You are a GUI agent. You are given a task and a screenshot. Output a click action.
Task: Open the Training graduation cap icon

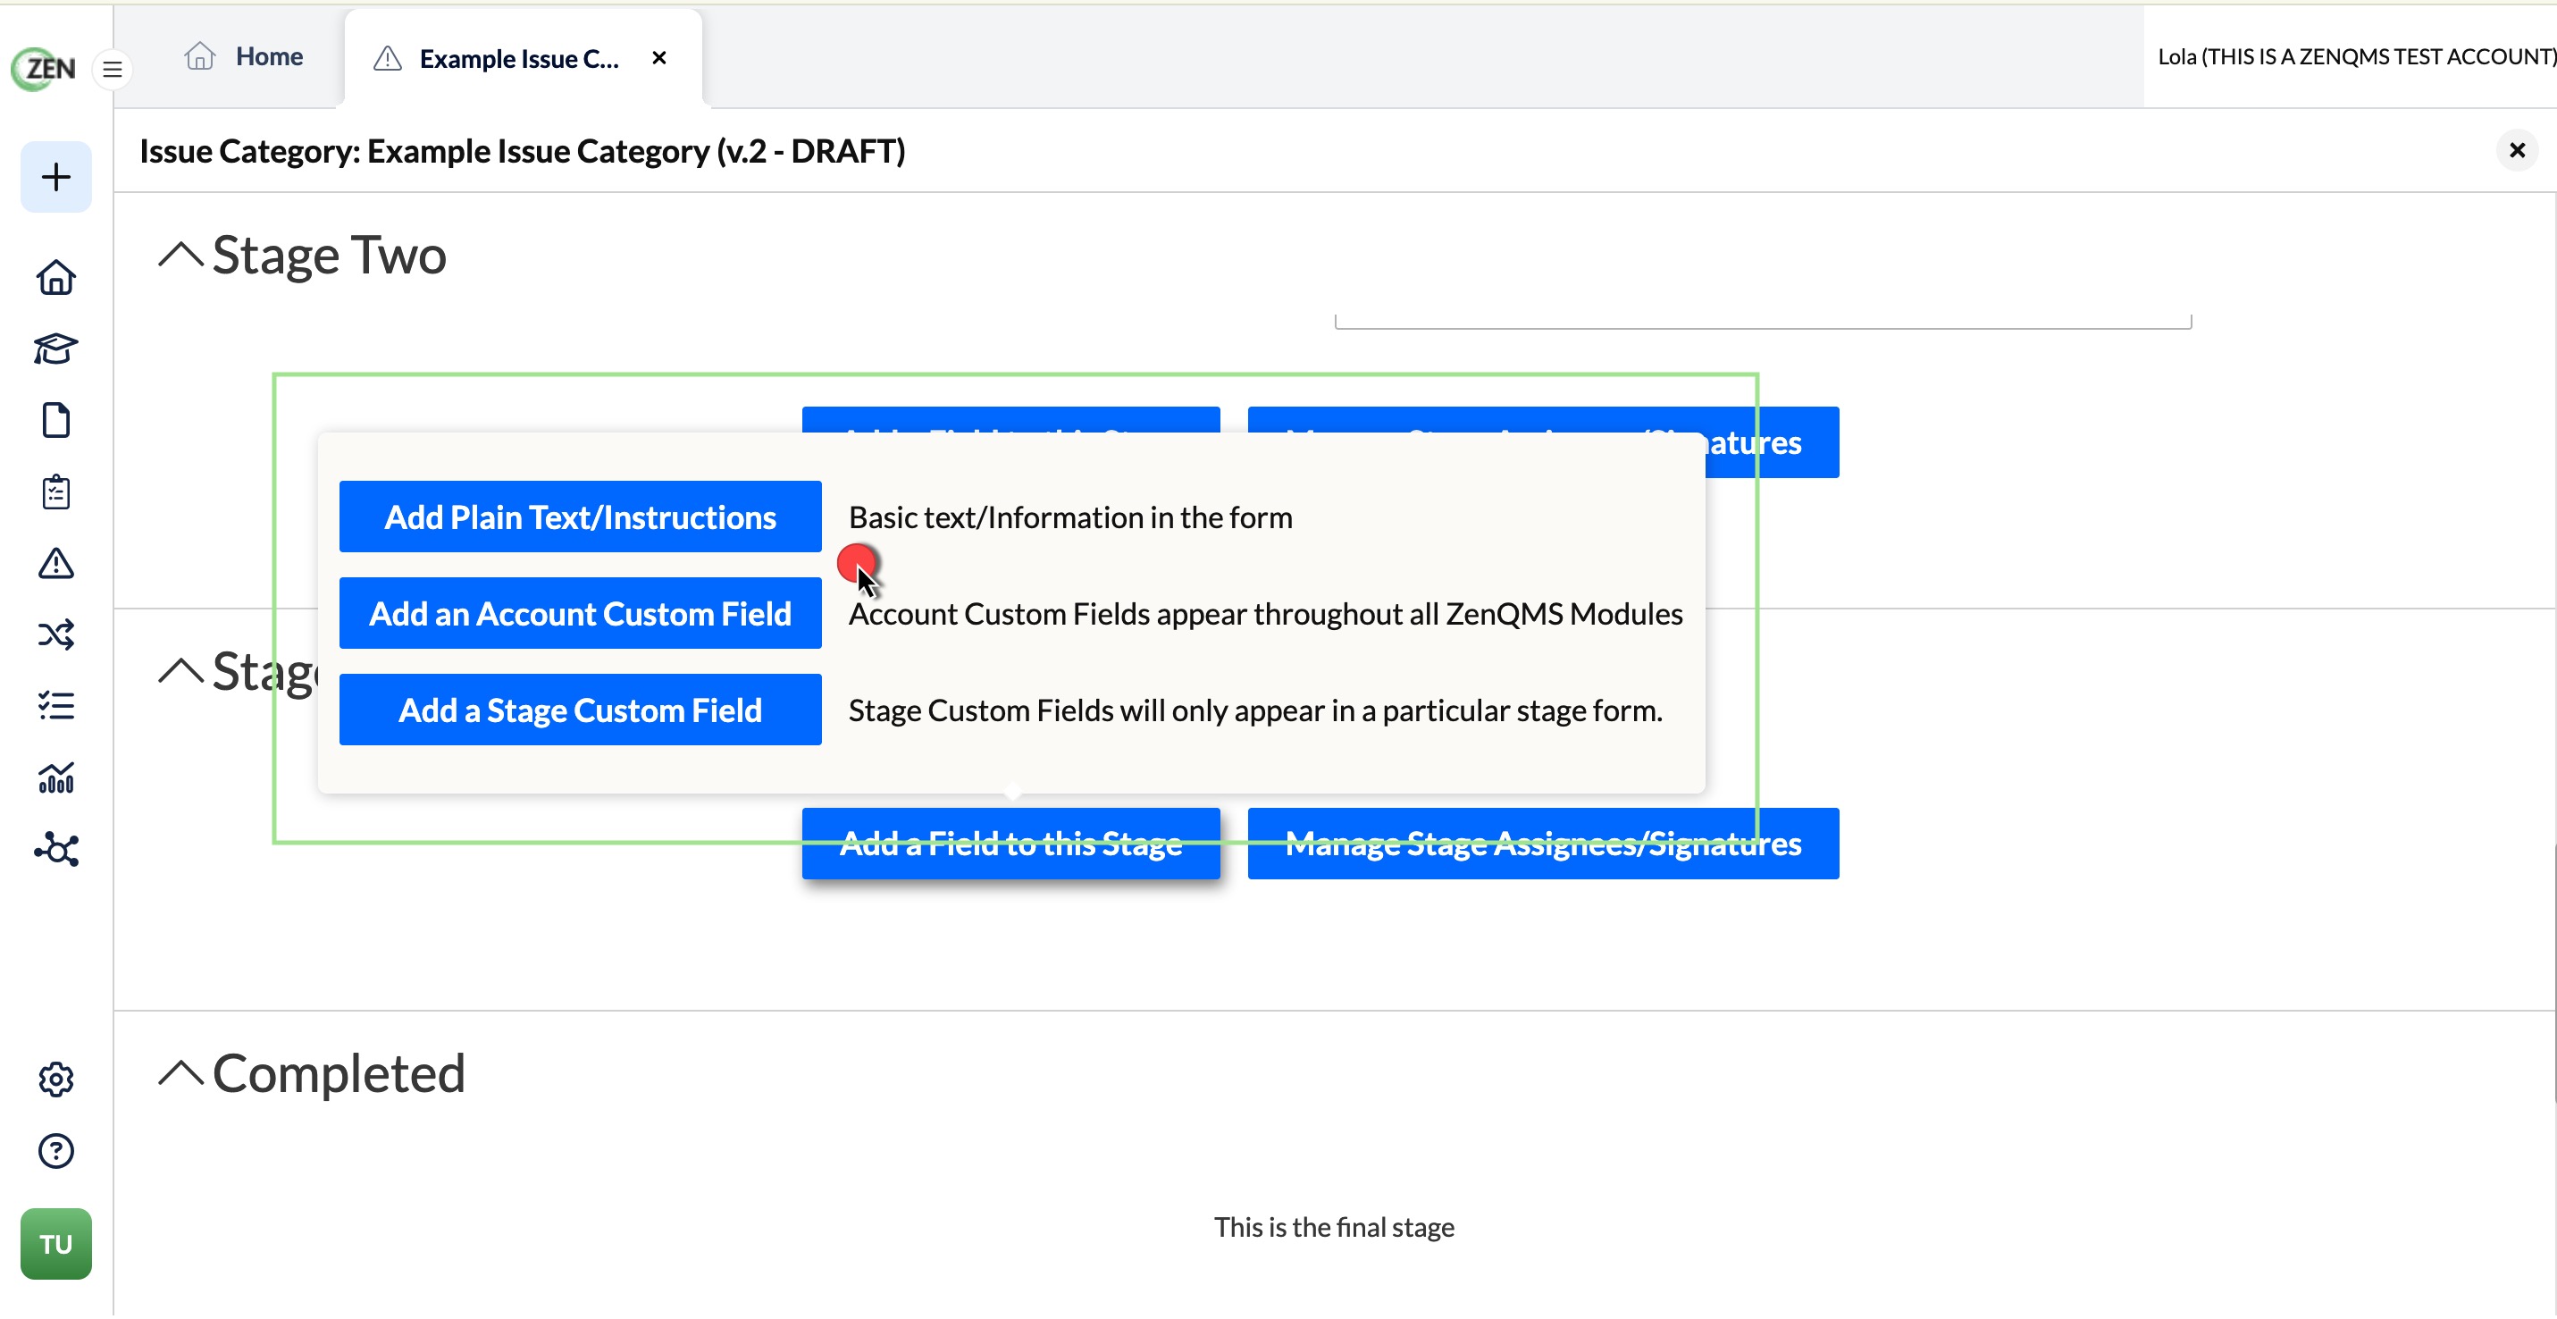click(55, 349)
